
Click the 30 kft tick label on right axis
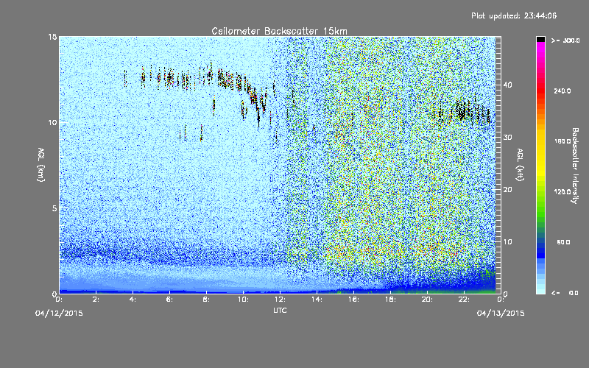pyautogui.click(x=507, y=137)
